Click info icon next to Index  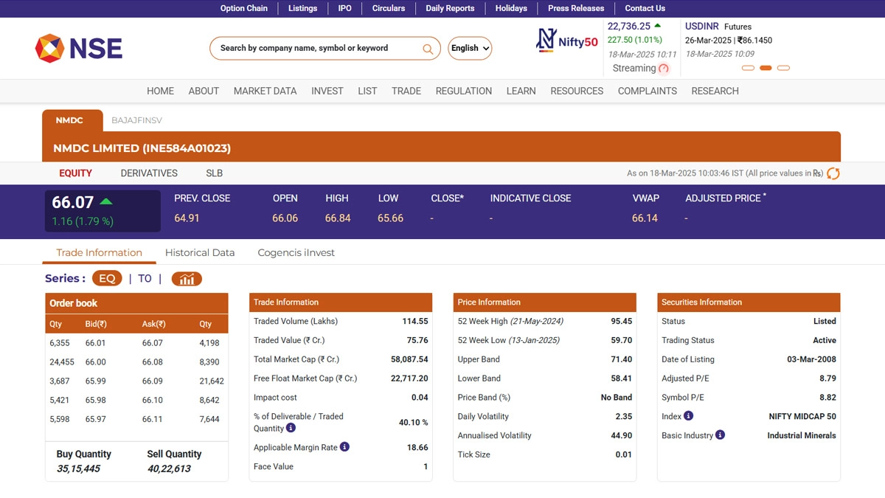[688, 416]
